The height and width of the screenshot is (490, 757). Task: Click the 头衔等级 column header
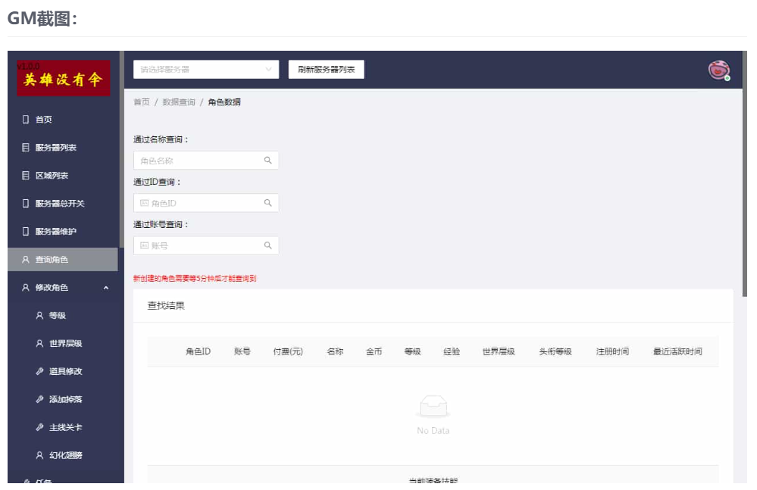(x=555, y=351)
